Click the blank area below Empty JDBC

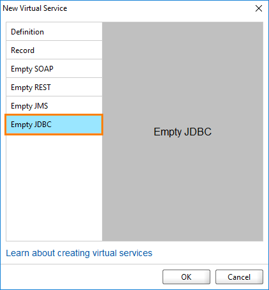54,188
